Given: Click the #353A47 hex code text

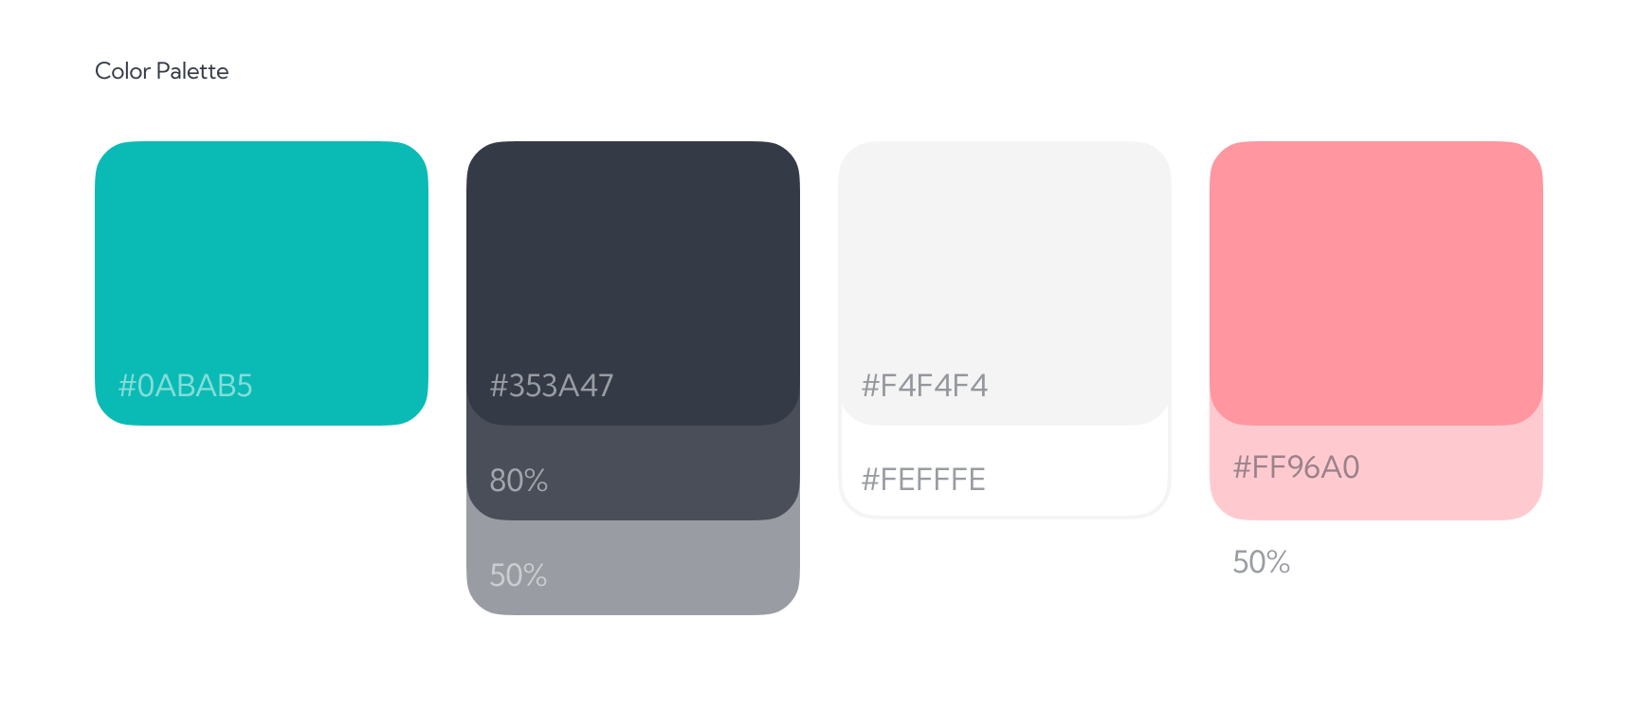Looking at the screenshot, I should click(552, 386).
